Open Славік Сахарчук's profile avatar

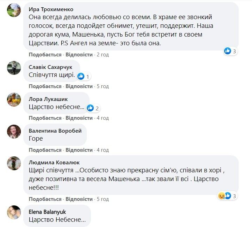click(x=14, y=68)
